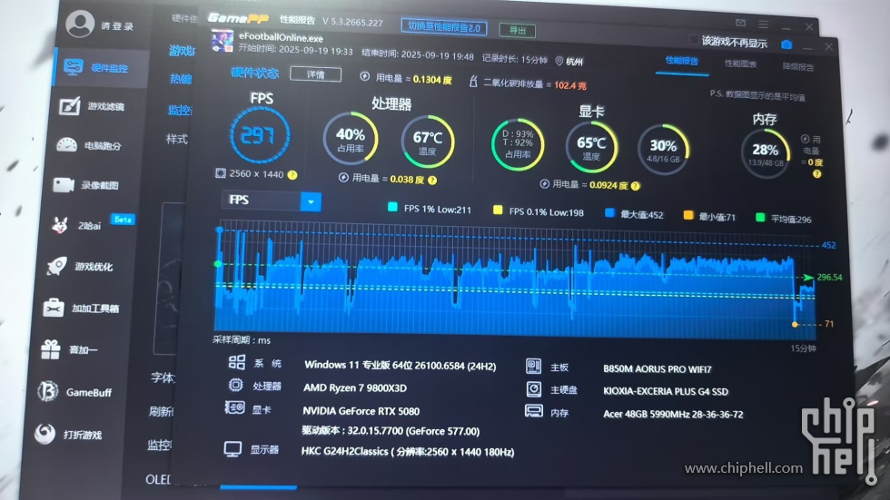Click the help icon under memory 0度

(816, 174)
